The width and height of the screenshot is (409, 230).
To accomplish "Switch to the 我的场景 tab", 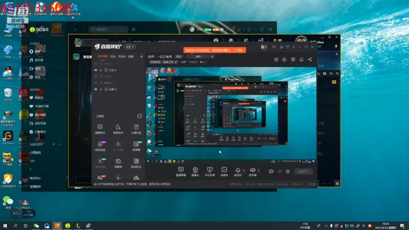I will click(x=103, y=56).
